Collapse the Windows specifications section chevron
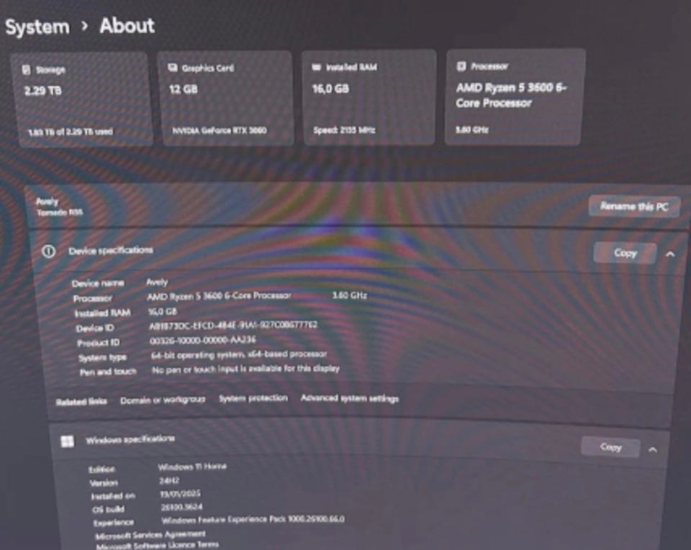691x550 pixels. [653, 449]
